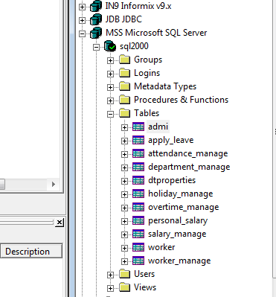Image resolution: width=276 pixels, height=297 pixels.
Task: Click the Tables folder icon
Action: pyautogui.click(x=124, y=113)
